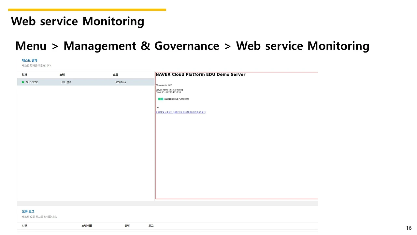The image size is (417, 235).
Task: Select the SUCCESS result row label
Action: click(x=32, y=82)
